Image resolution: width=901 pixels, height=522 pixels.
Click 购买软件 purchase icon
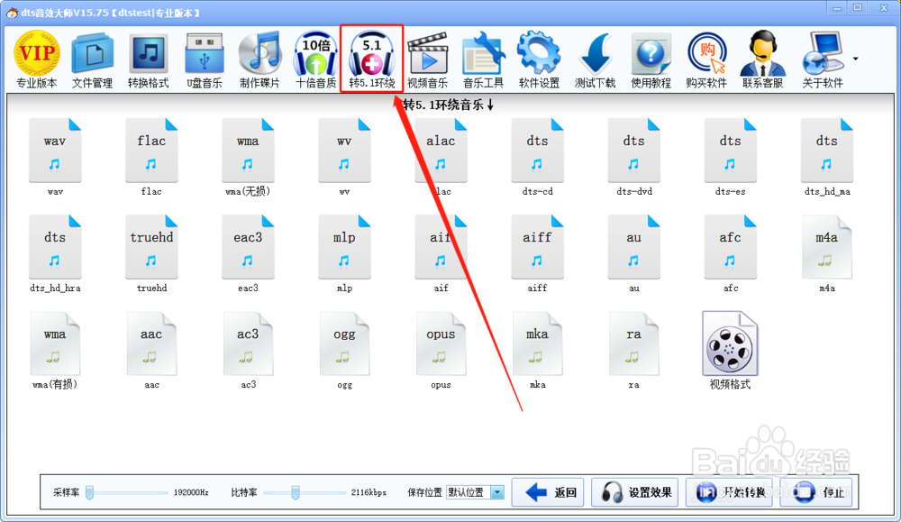pos(706,60)
